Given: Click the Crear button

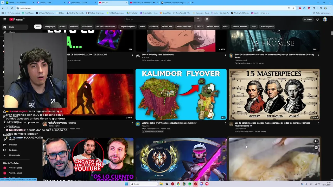Looking at the screenshot, I should coord(308,19).
